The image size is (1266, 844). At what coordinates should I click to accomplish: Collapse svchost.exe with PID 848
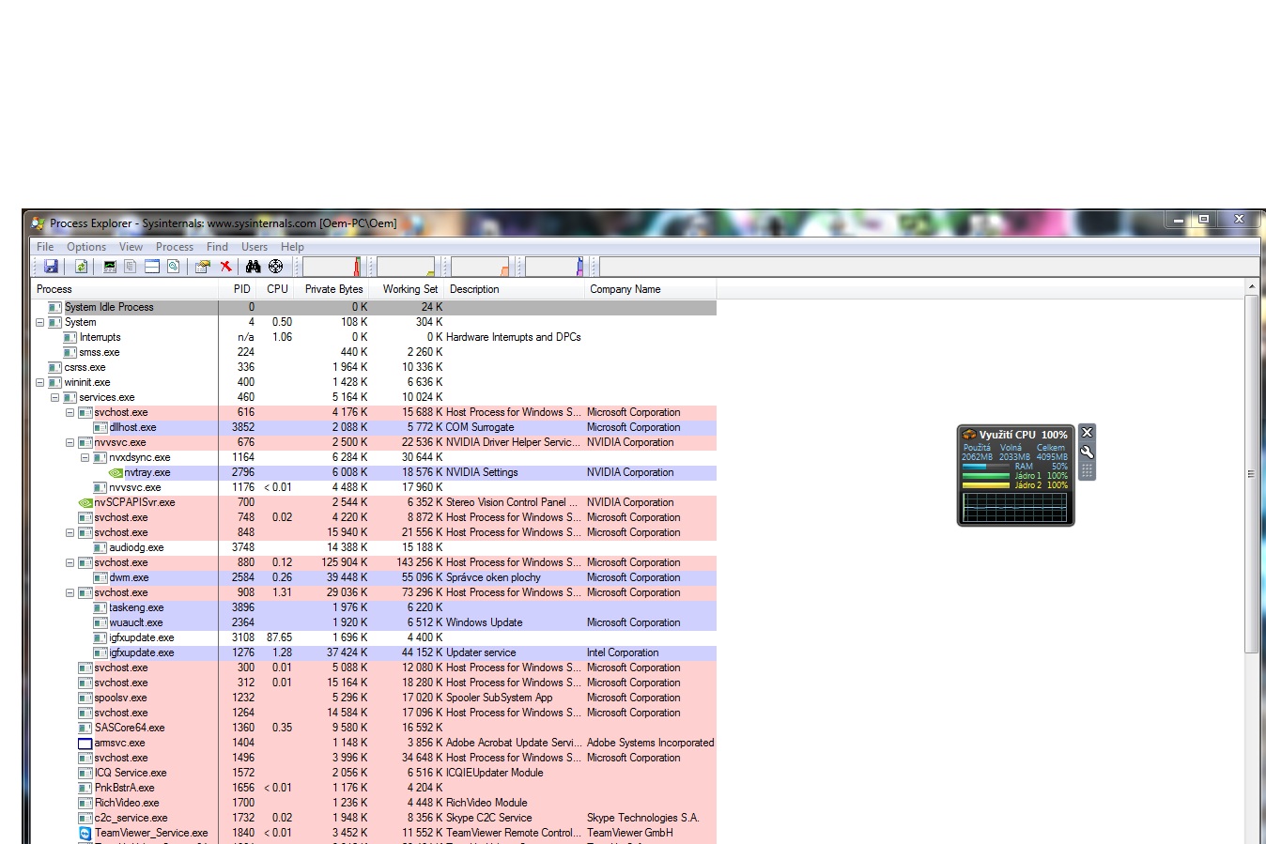click(69, 532)
